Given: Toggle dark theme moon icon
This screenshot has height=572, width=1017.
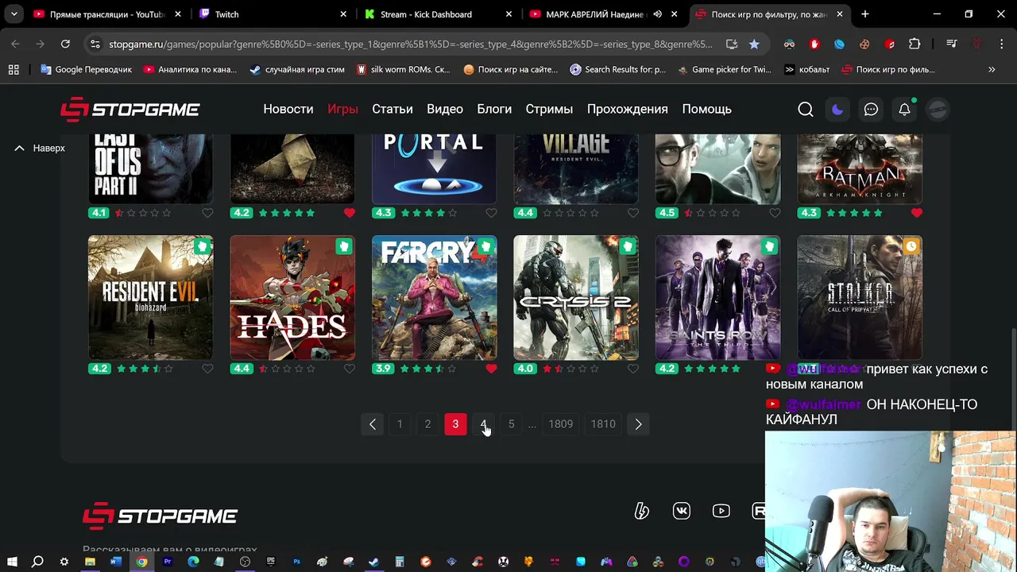Looking at the screenshot, I should click(x=837, y=110).
